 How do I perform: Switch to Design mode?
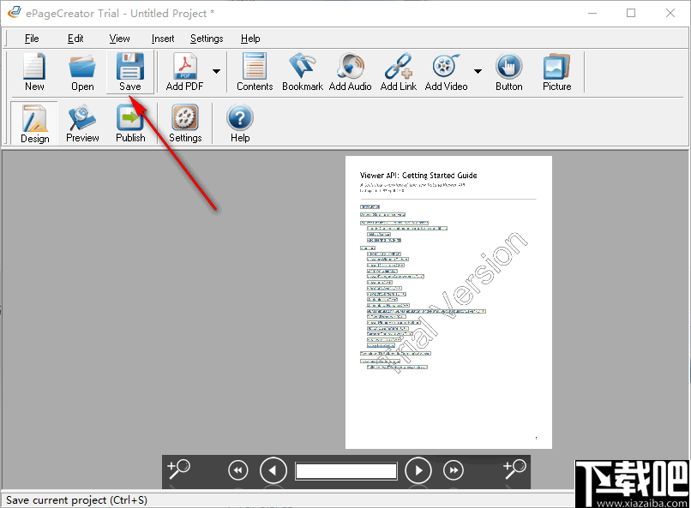click(34, 123)
